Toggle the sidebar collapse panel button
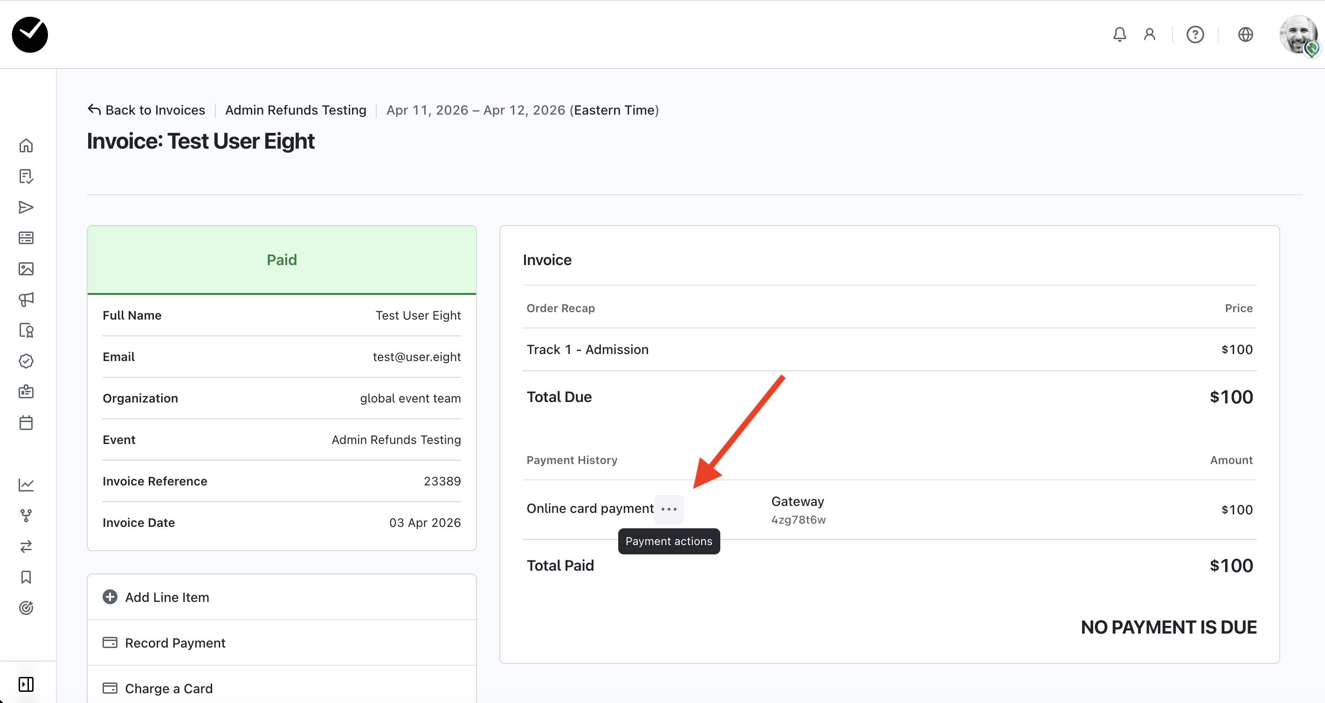Image resolution: width=1325 pixels, height=703 pixels. [x=26, y=684]
